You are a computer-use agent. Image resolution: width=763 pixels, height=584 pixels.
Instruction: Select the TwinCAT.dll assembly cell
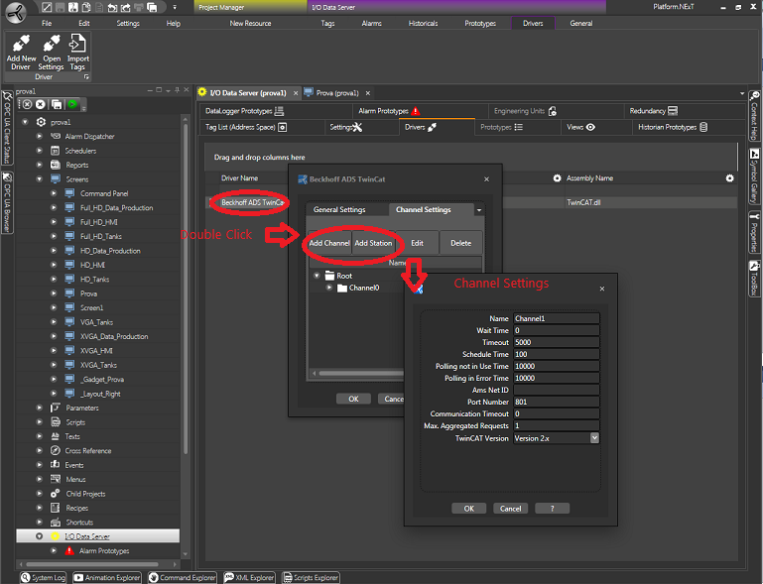pyautogui.click(x=651, y=203)
